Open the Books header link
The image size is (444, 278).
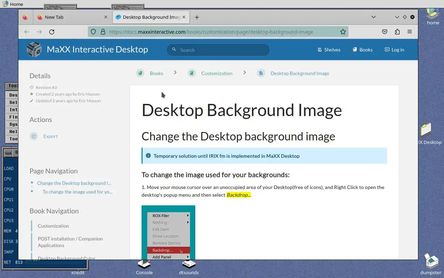(362, 50)
